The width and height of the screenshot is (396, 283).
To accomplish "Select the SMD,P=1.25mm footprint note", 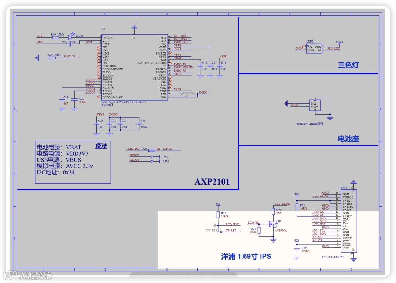I will coord(310,124).
